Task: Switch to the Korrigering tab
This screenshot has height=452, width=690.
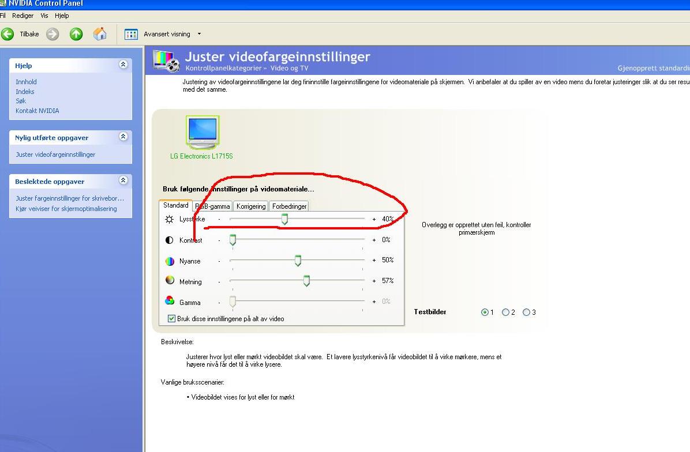Action: point(251,206)
